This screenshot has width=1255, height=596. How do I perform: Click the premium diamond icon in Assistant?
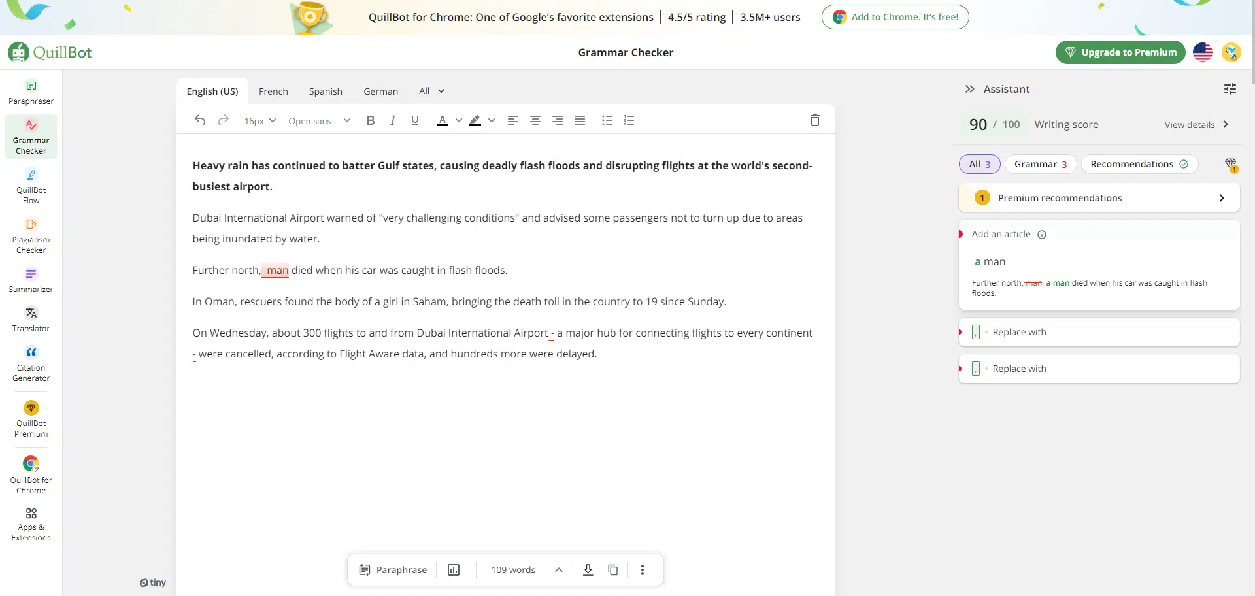click(1231, 165)
